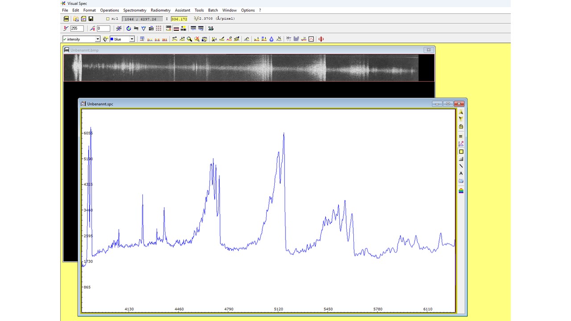Image resolution: width=571 pixels, height=321 pixels.
Task: Toggle the yellow square display button
Action: (461, 152)
